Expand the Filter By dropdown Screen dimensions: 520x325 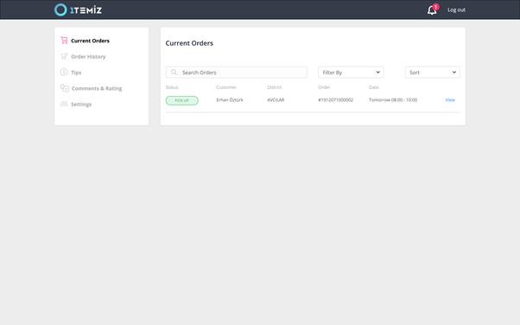pyautogui.click(x=351, y=73)
